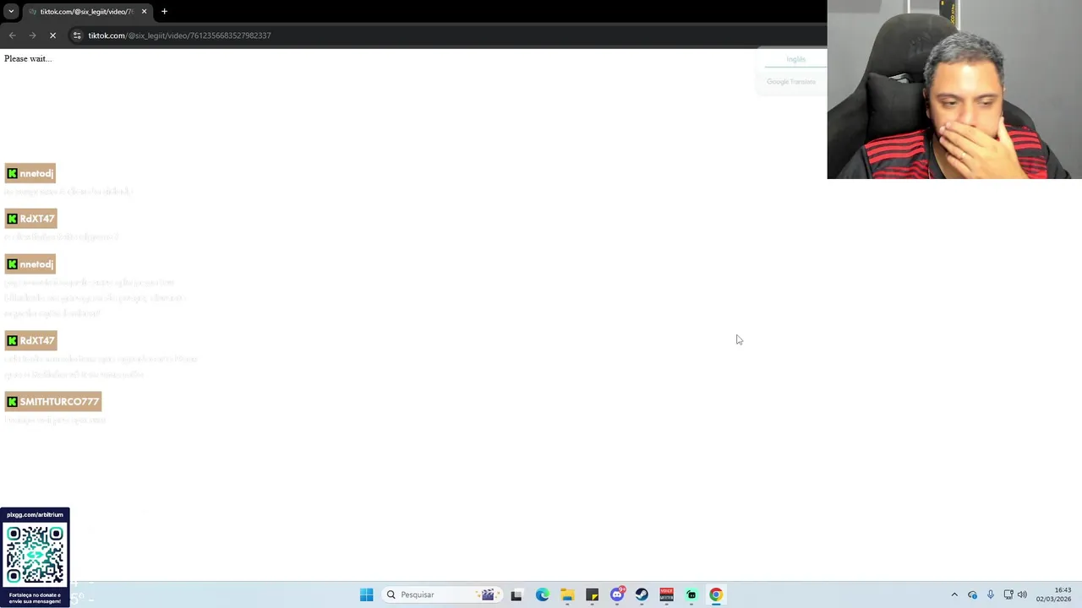Expand the tab search dropdown

point(11,12)
